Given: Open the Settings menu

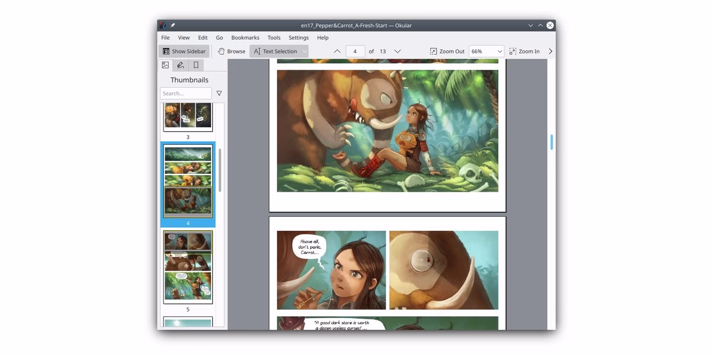Looking at the screenshot, I should (299, 37).
